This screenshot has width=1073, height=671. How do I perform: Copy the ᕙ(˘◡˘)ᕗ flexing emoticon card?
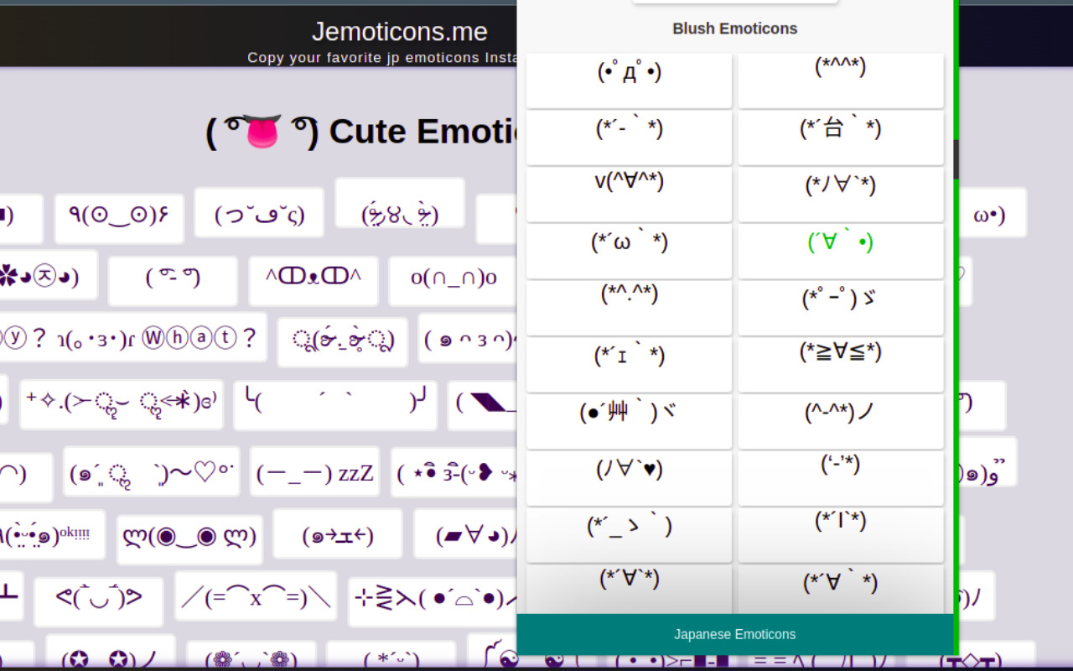[x=99, y=601]
